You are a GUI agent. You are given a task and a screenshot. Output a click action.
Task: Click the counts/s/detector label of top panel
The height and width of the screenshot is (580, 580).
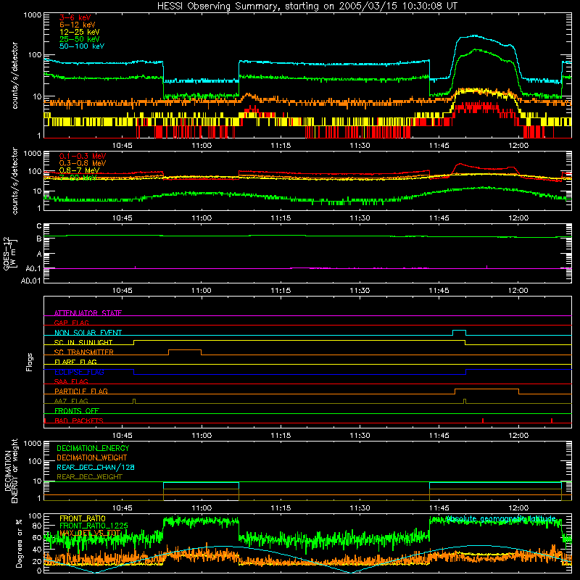pyautogui.click(x=14, y=75)
